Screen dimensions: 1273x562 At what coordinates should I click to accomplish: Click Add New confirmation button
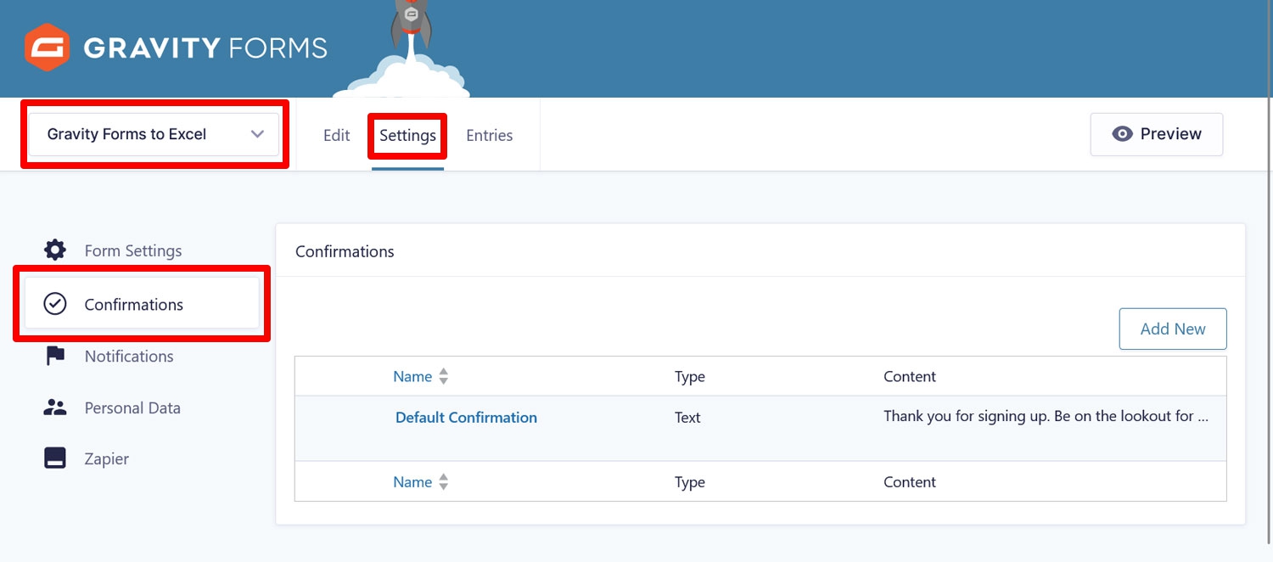click(x=1173, y=329)
